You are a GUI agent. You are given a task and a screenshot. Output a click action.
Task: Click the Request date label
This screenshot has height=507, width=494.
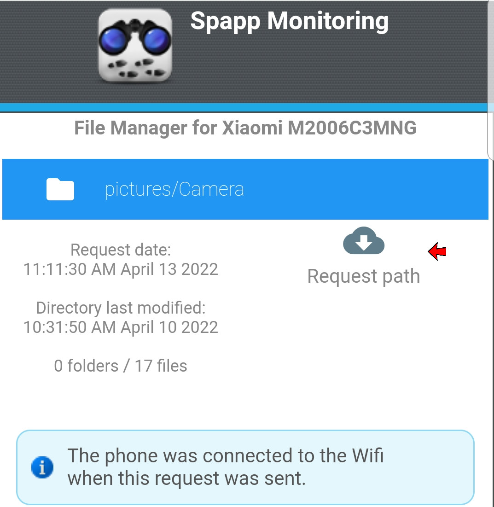tap(121, 250)
